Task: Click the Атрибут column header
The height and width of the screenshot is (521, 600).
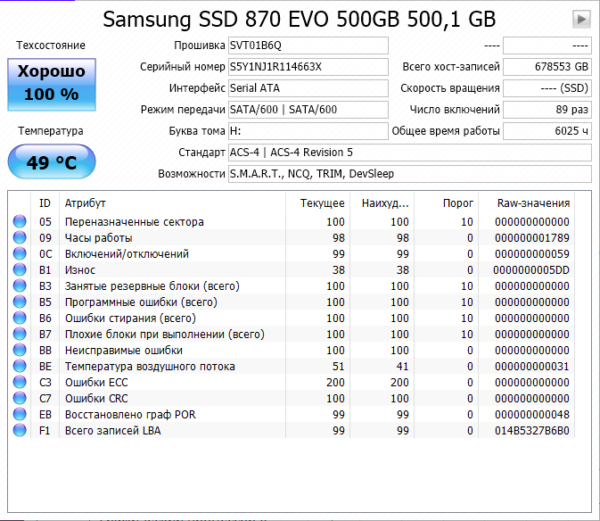Action: click(x=172, y=203)
